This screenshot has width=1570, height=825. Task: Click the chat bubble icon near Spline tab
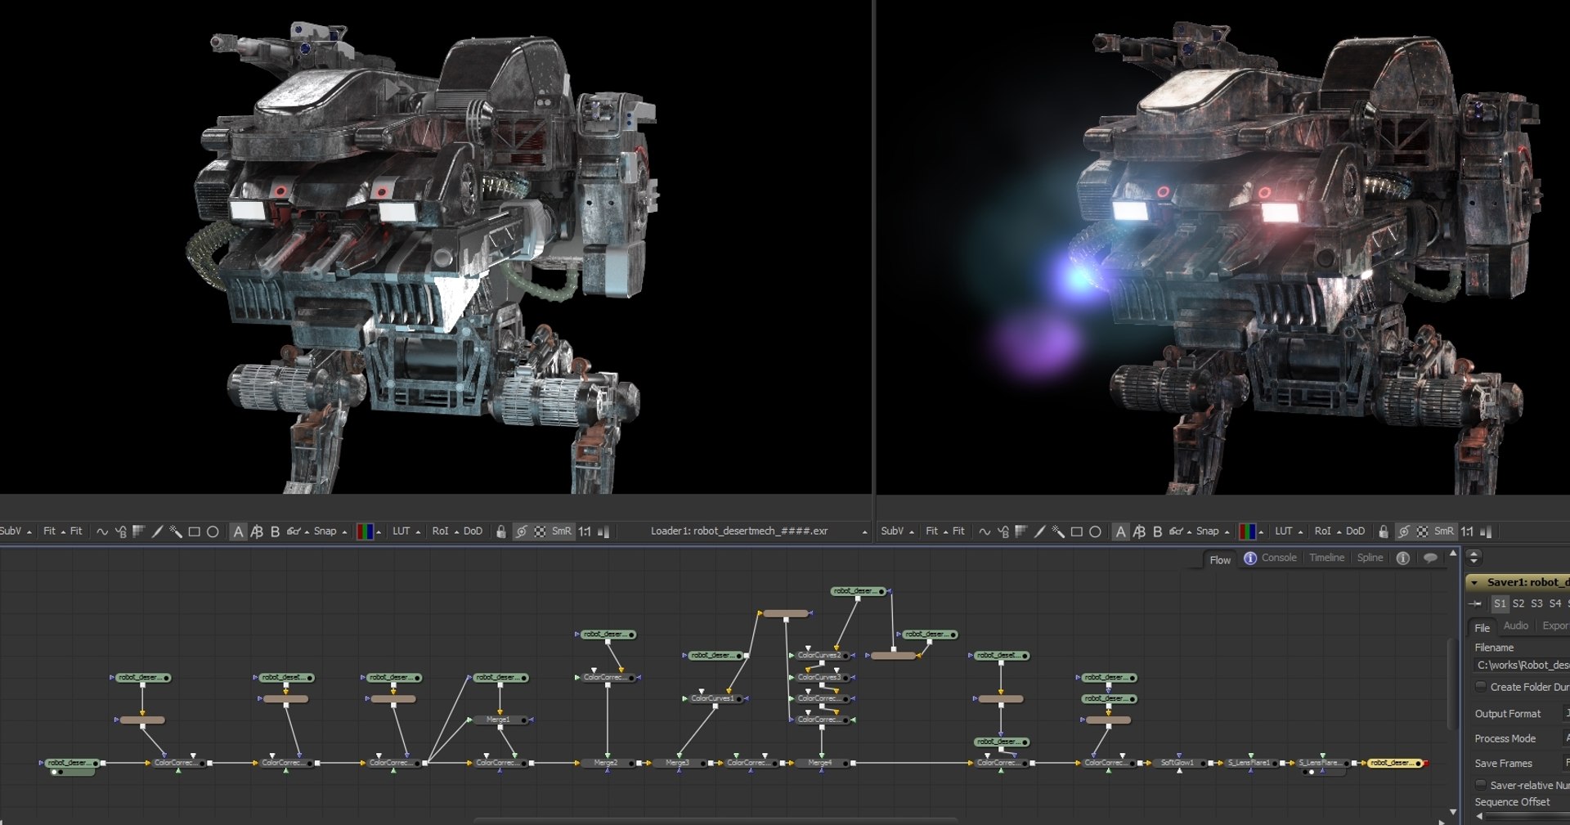coord(1430,558)
